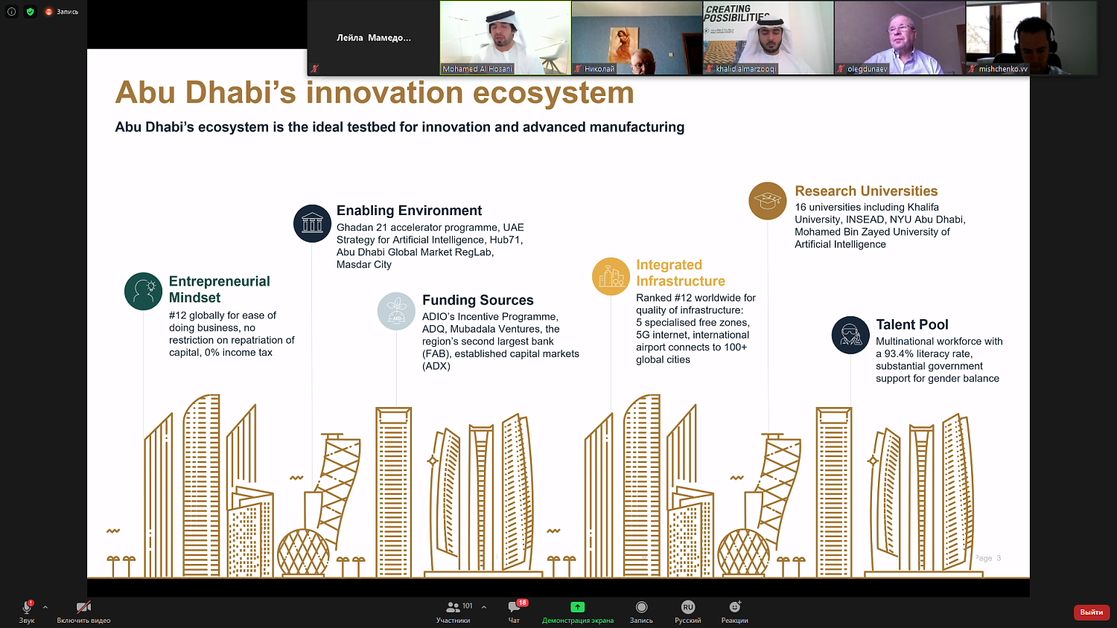
Task: Click the "Funding Sources" heading
Action: pyautogui.click(x=478, y=300)
